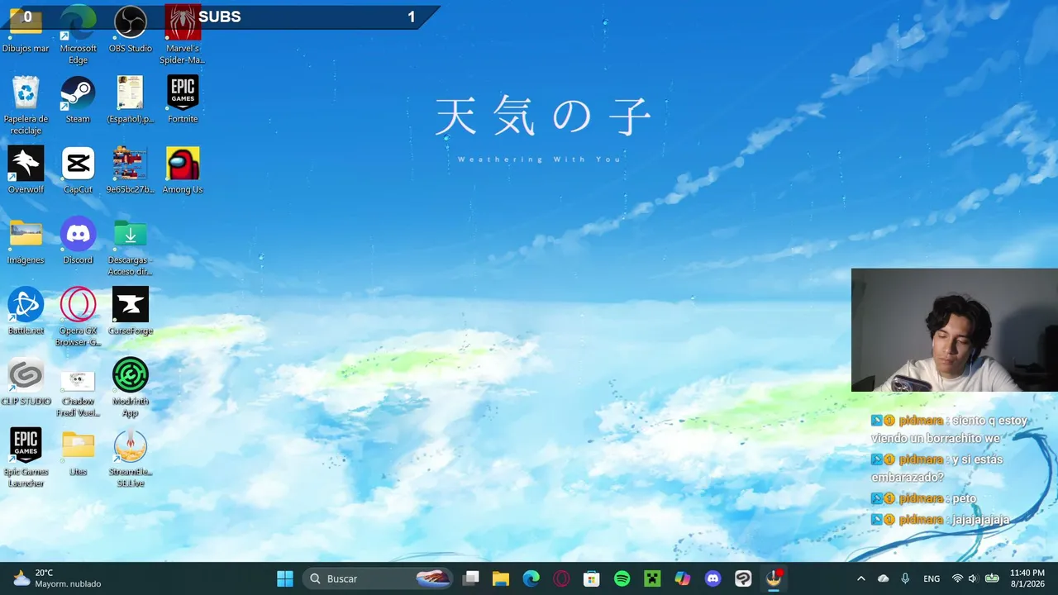The width and height of the screenshot is (1058, 595).
Task: Select the Dibujos mar folder on desktop
Action: [26, 30]
